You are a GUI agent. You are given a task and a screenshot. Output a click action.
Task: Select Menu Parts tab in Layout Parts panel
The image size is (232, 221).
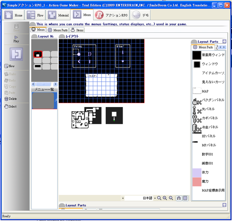(x=204, y=47)
